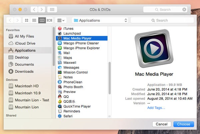Click the Macgo iPhone Cleaner icon
200x134 pixels.
pyautogui.click(x=60, y=43)
